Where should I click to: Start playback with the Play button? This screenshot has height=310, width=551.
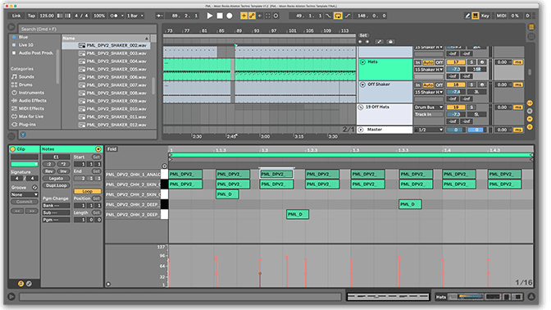[210, 16]
